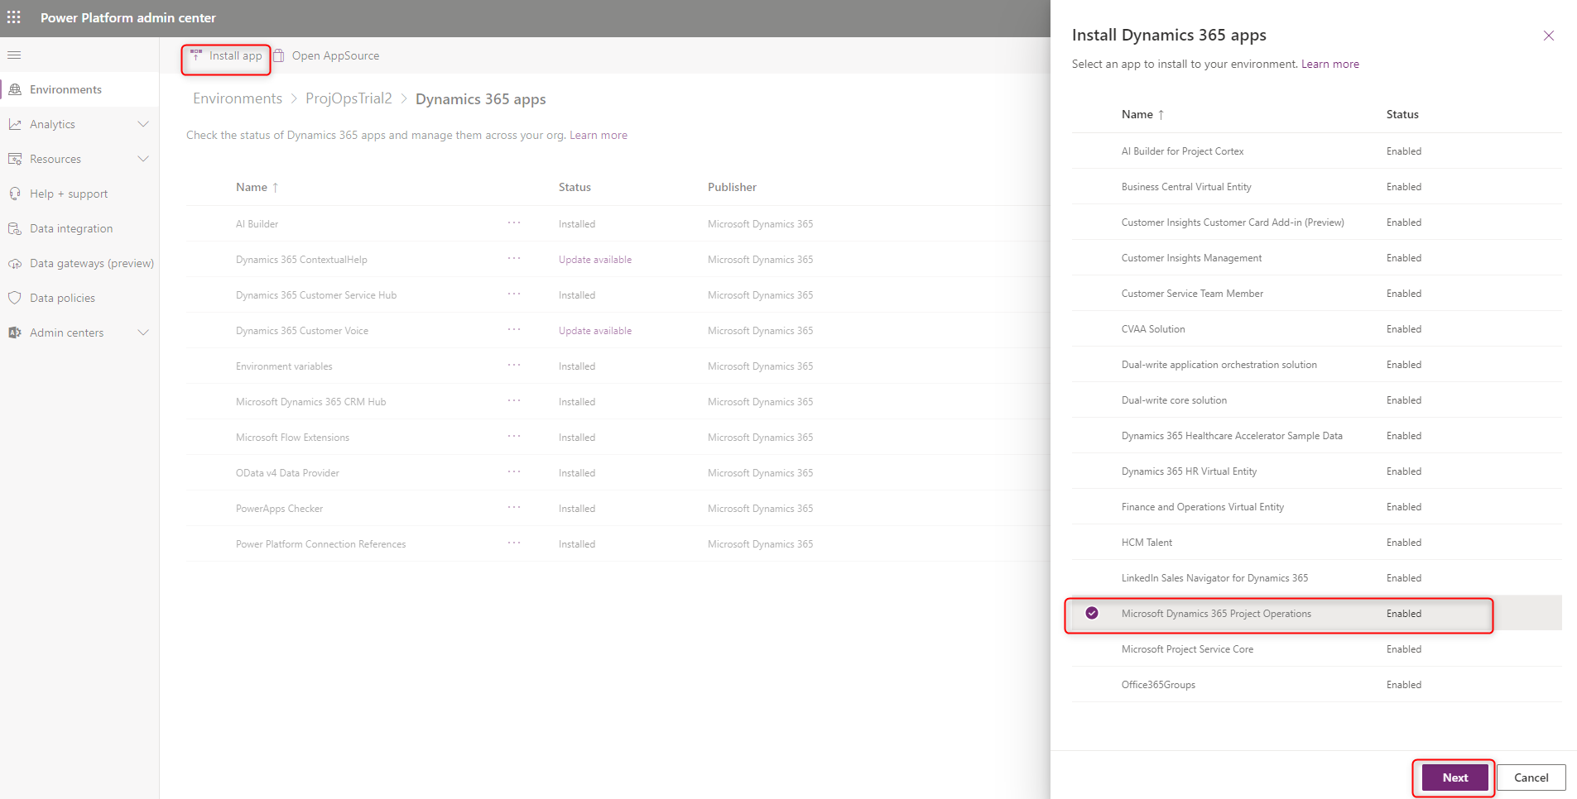Expand the Resources section chevron
The width and height of the screenshot is (1577, 799).
pos(143,159)
